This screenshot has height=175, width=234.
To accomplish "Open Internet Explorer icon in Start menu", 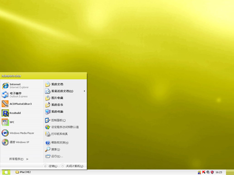I will (x=5, y=85).
